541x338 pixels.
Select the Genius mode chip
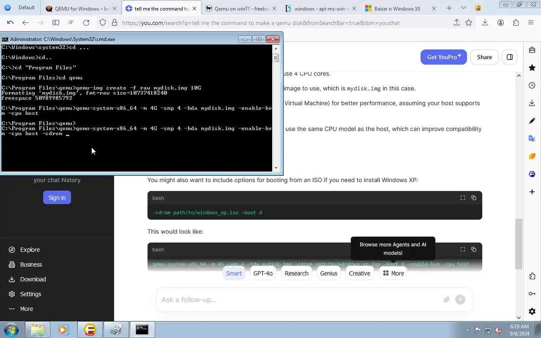[328, 273]
